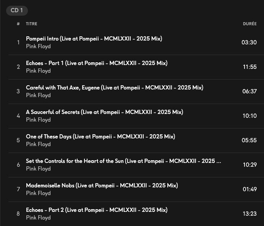264x226 pixels.
Task: Play One of These Days track
Action: tap(100, 137)
